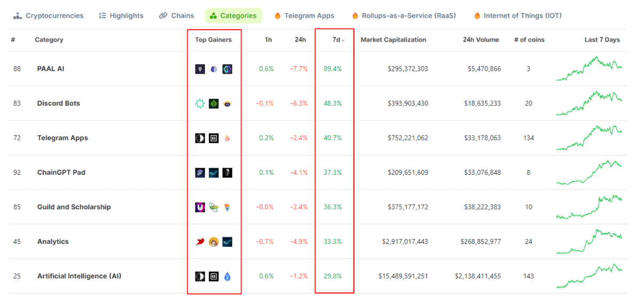
Task: Click the $268,852,977 volume value
Action: tap(481, 242)
